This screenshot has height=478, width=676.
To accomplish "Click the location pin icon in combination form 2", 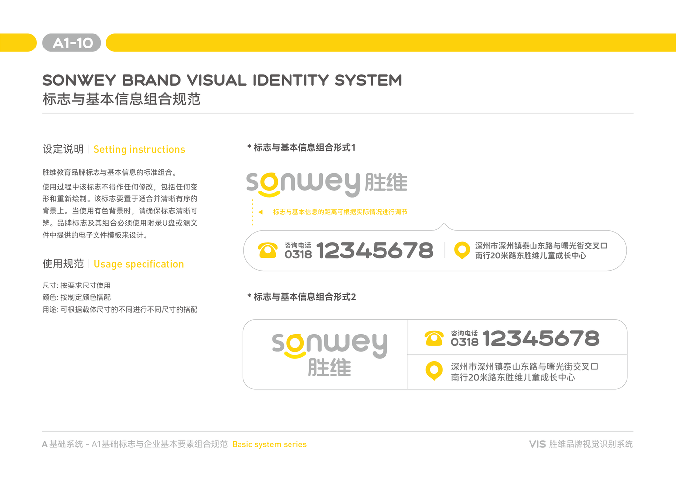I will tap(434, 371).
